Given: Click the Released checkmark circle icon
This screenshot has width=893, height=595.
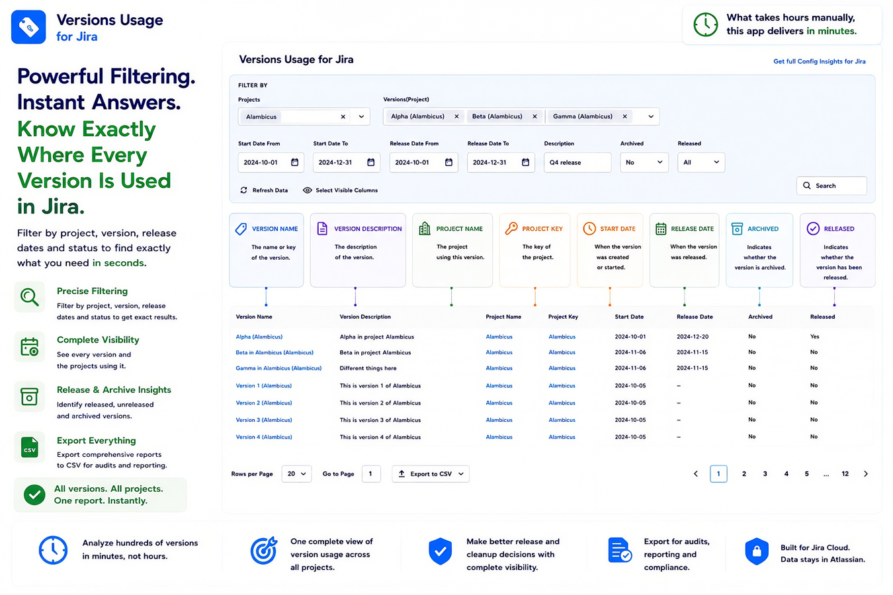Looking at the screenshot, I should tap(813, 229).
